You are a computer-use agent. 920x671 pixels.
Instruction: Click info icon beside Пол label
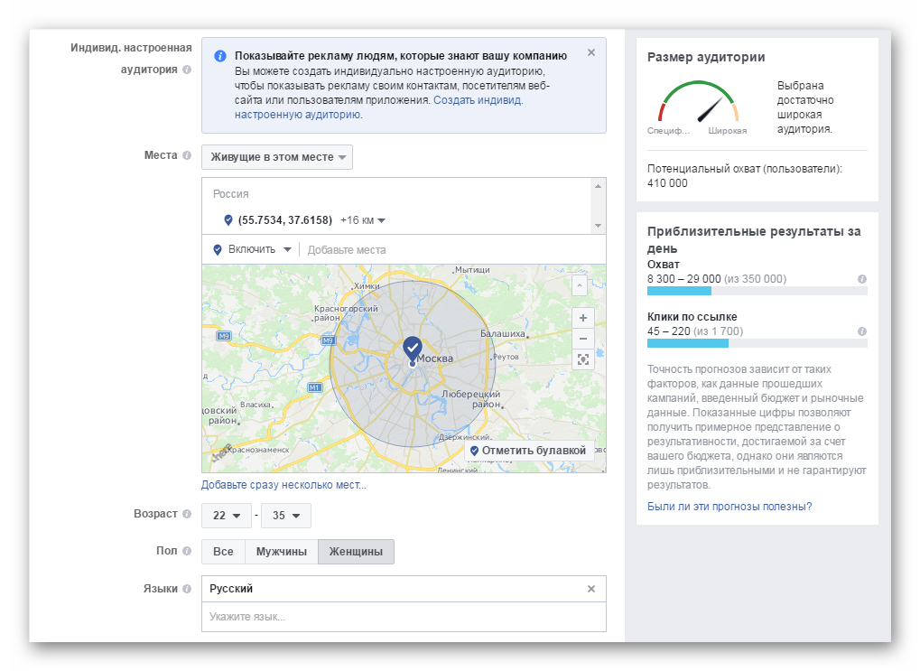[187, 551]
